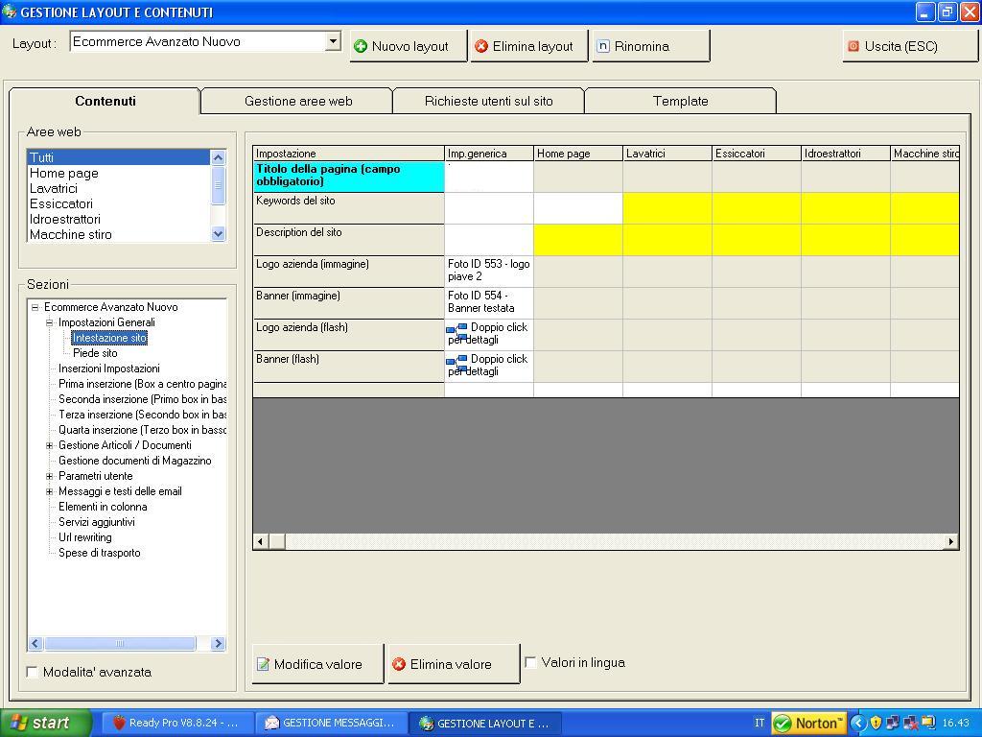Click the Uscita (ESC) button
The width and height of the screenshot is (982, 737).
point(910,46)
